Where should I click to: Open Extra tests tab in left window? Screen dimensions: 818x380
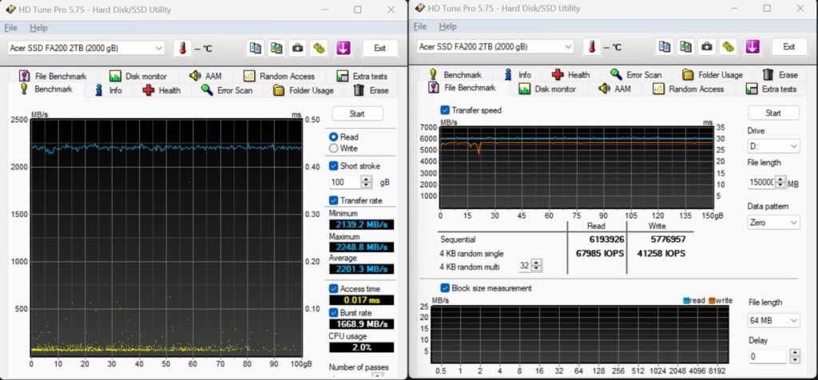tap(362, 76)
